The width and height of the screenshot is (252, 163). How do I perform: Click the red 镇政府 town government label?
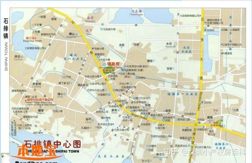click(x=114, y=64)
